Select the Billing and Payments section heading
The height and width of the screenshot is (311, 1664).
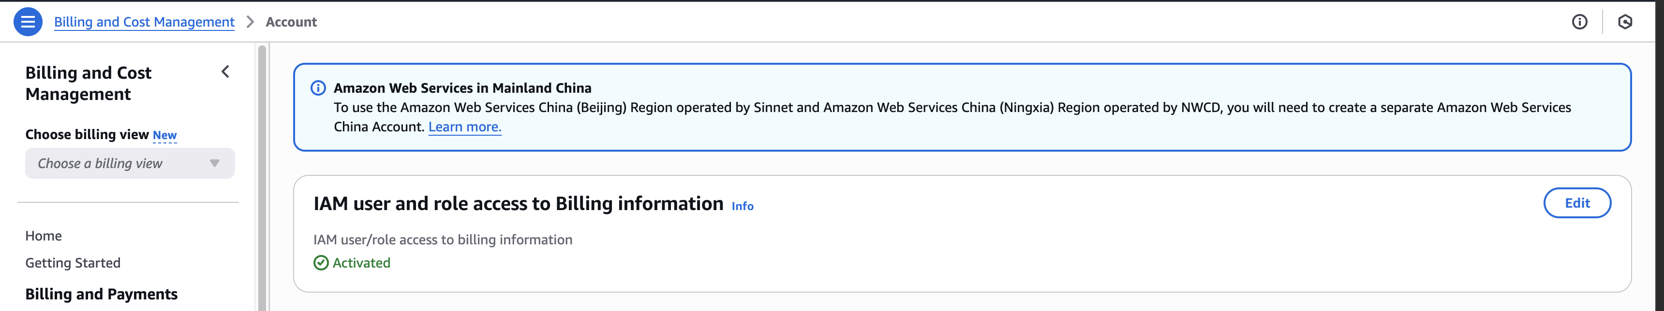102,294
